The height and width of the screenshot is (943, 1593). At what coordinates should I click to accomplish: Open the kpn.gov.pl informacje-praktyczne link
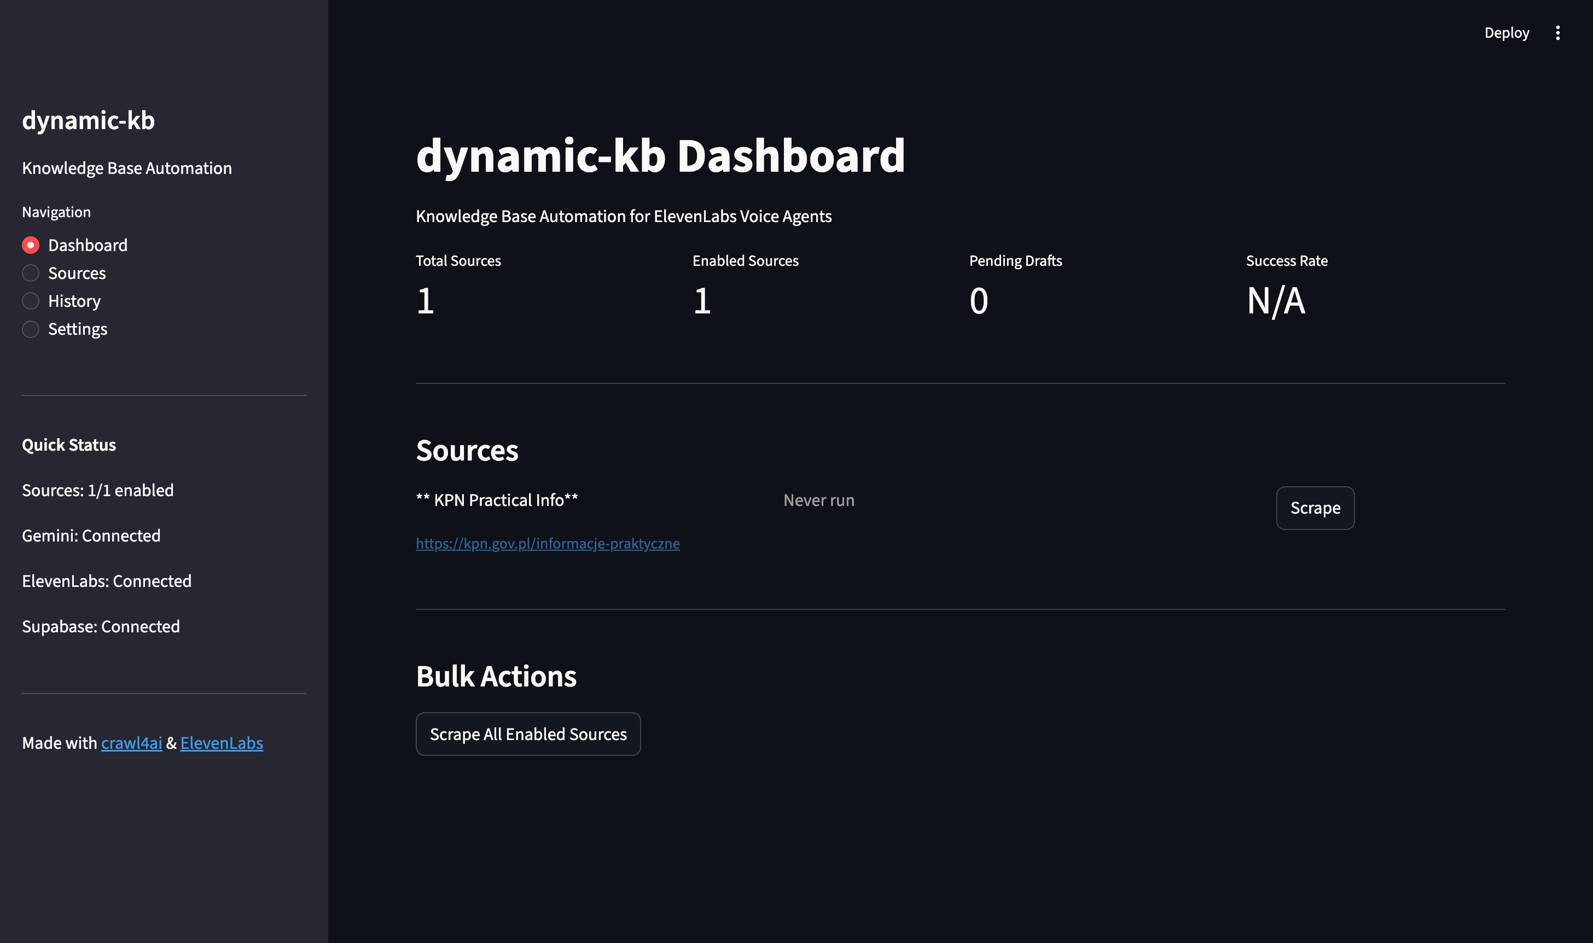pos(548,543)
